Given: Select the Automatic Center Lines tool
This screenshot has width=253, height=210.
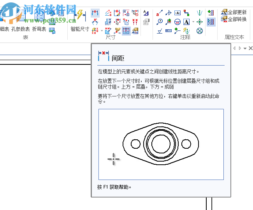Looking at the screenshot, I should pyautogui.click(x=186, y=30).
